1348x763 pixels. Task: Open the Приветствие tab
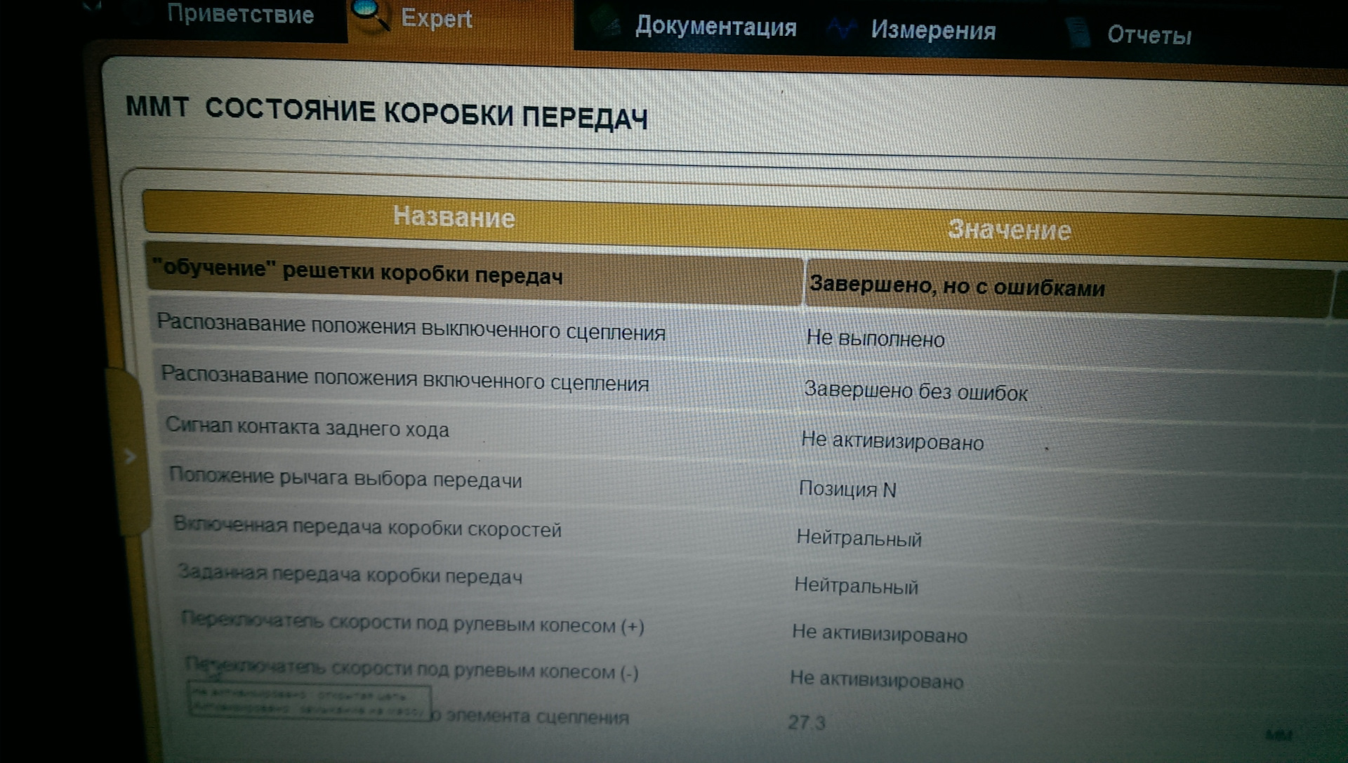(240, 14)
